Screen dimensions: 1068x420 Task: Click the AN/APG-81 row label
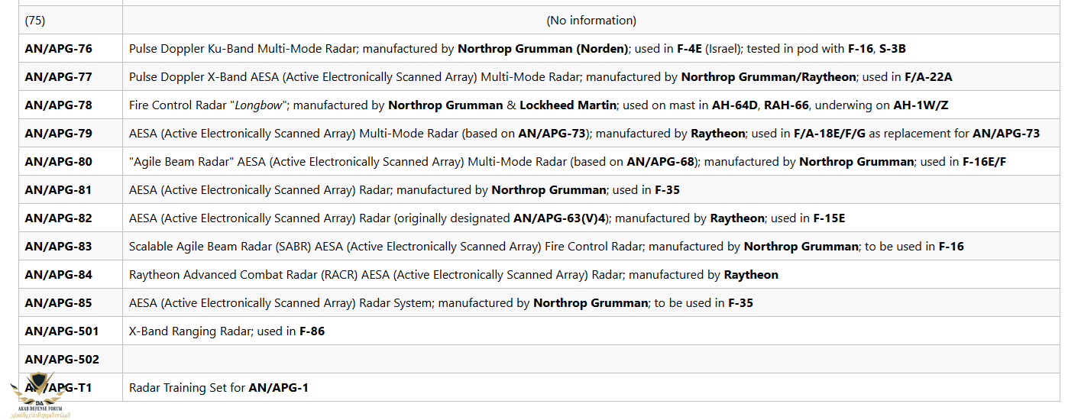(x=58, y=190)
